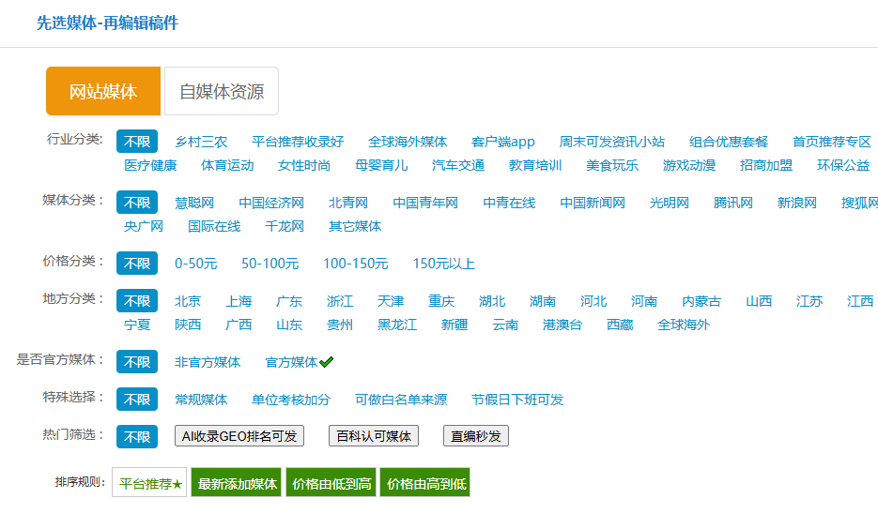
Task: Choose 非官方媒体 filter
Action: [x=208, y=362]
